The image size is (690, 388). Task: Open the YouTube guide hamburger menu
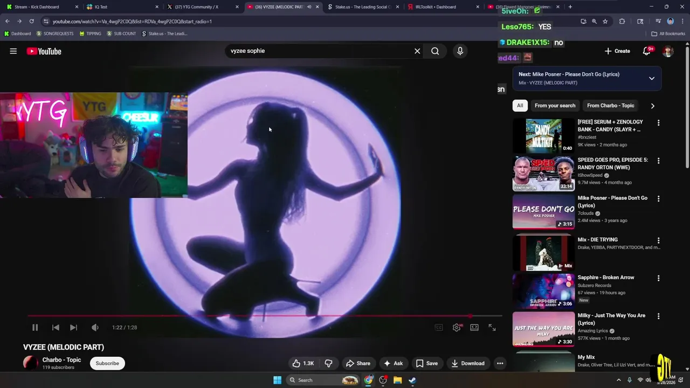click(13, 51)
